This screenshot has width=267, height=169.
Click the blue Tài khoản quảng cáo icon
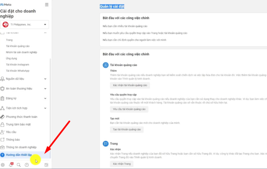[x=105, y=65]
